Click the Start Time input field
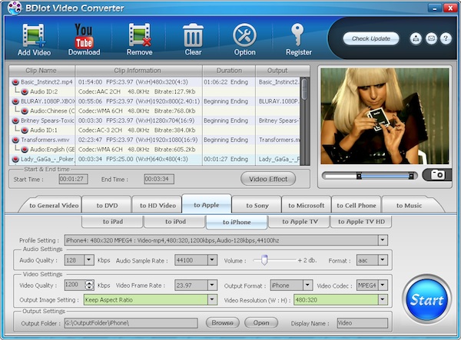The width and height of the screenshot is (461, 340). [x=73, y=179]
